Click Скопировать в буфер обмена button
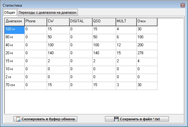Screen dimensions: 188x127 pyautogui.click(x=45, y=119)
